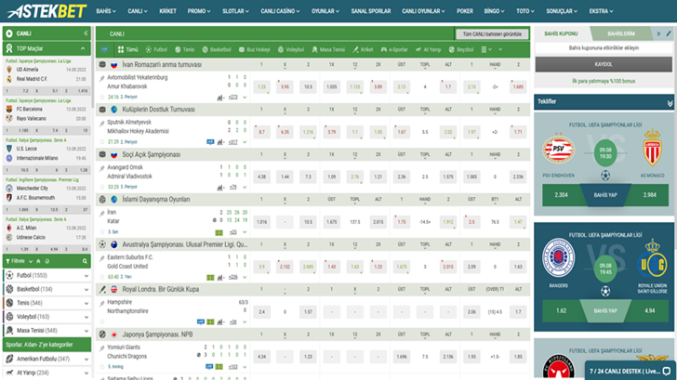Open the POKER link
Viewport: 677px width, 380px height.
(465, 11)
